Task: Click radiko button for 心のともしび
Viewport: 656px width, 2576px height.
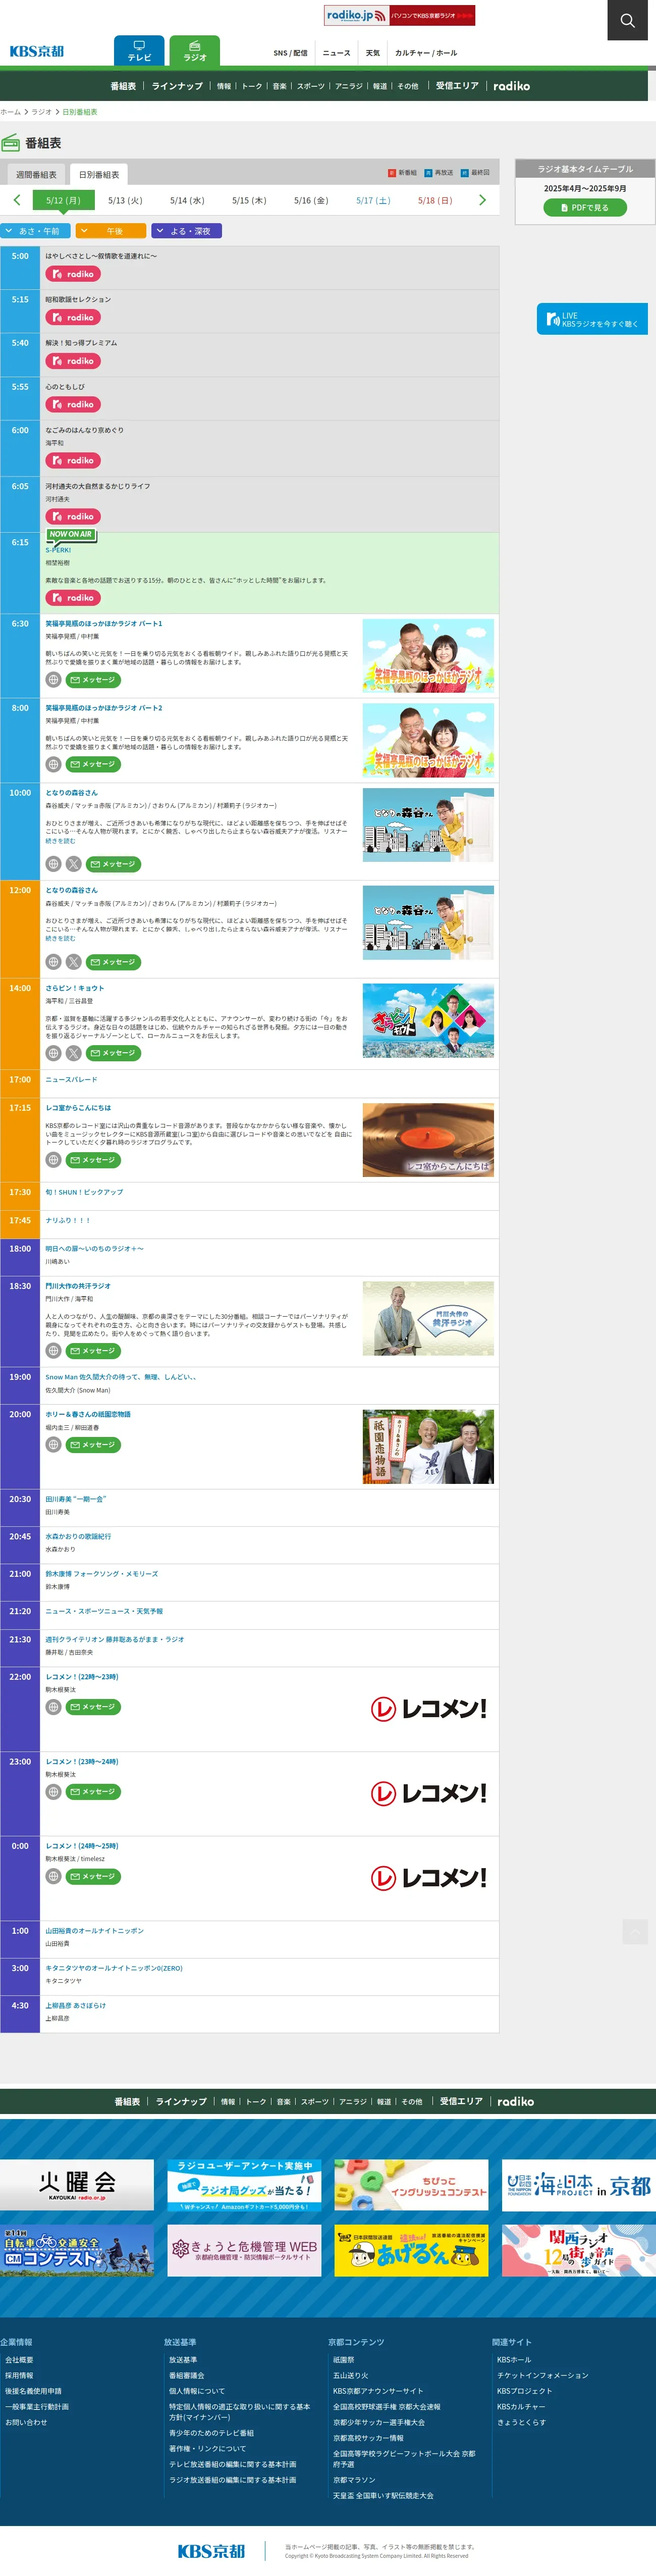Action: 73,404
